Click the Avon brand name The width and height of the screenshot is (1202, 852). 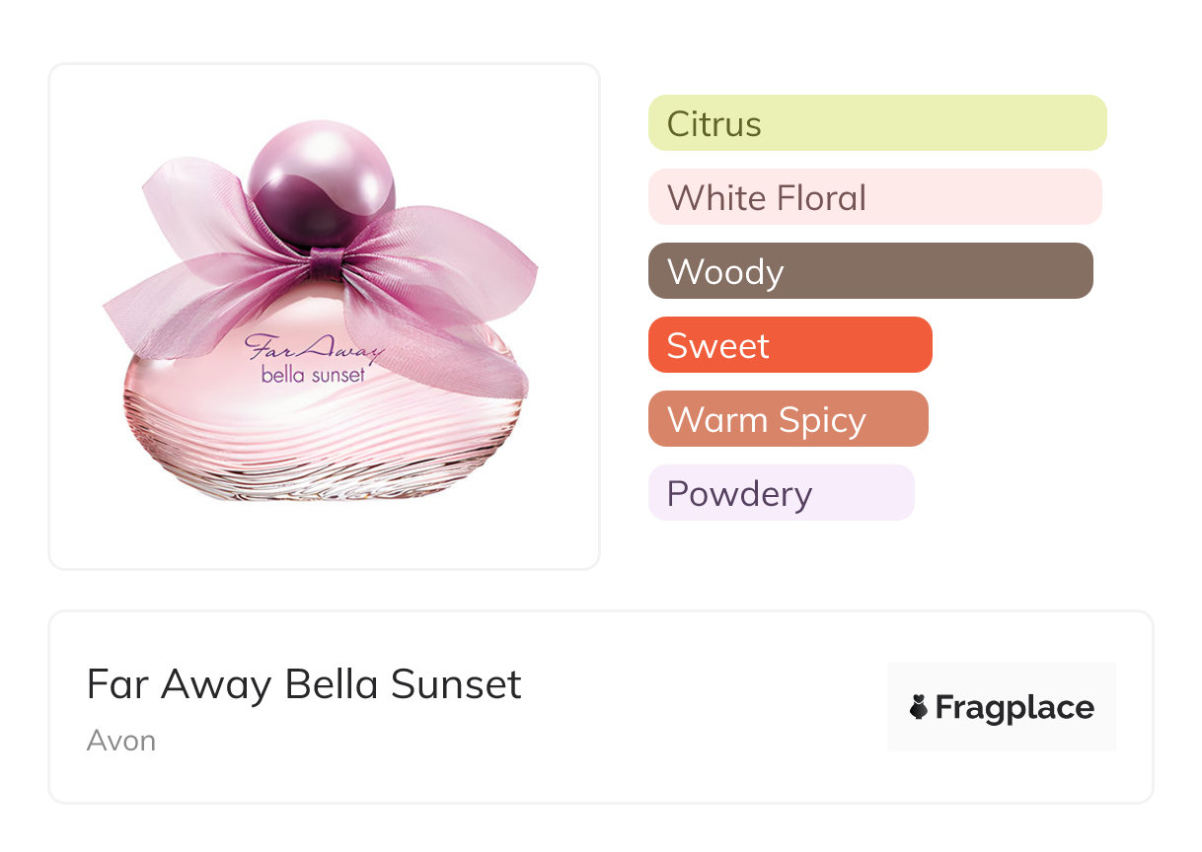coord(121,741)
